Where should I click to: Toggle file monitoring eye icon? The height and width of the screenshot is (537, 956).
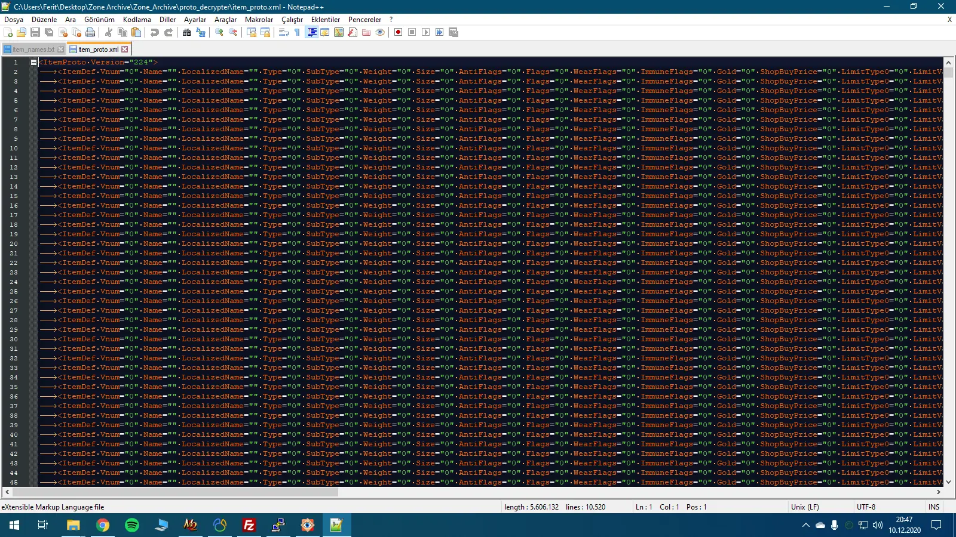(x=380, y=32)
